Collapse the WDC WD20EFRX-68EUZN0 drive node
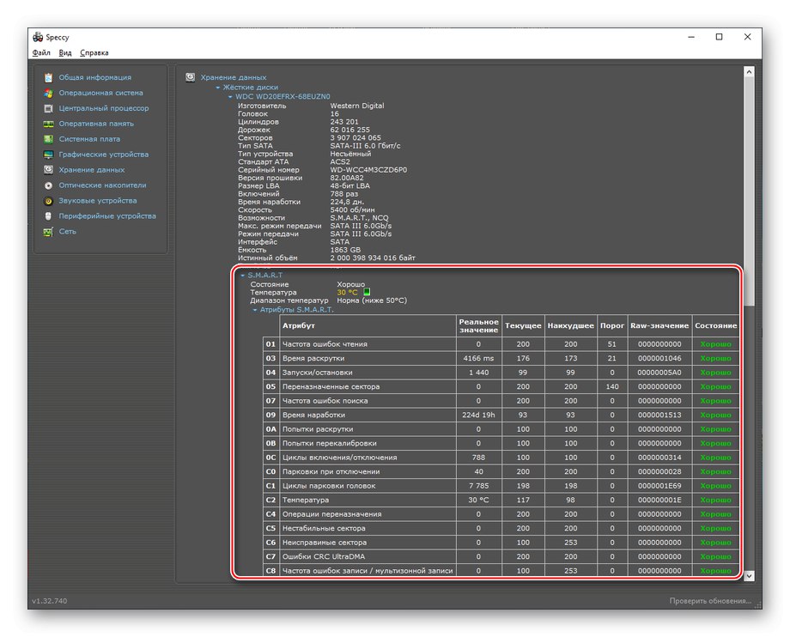This screenshot has height=637, width=790. click(230, 97)
